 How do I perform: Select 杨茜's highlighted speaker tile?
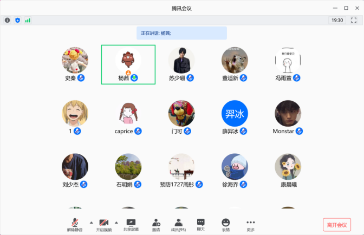tap(128, 64)
